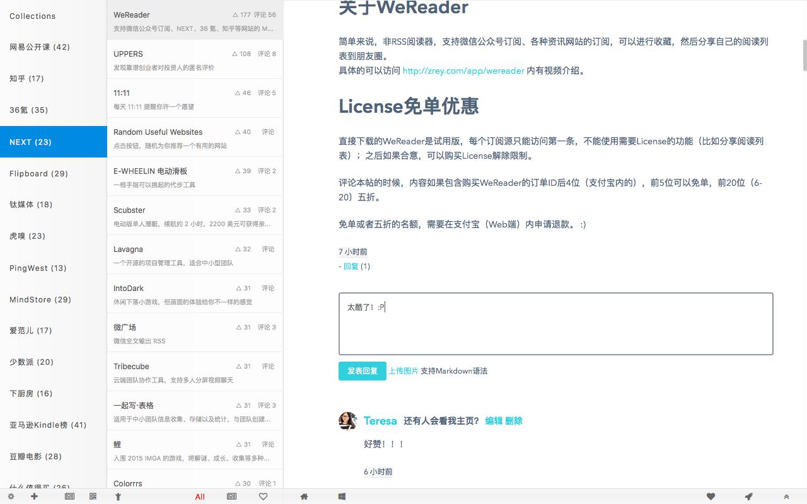Open the 11:11 entry

(195, 99)
